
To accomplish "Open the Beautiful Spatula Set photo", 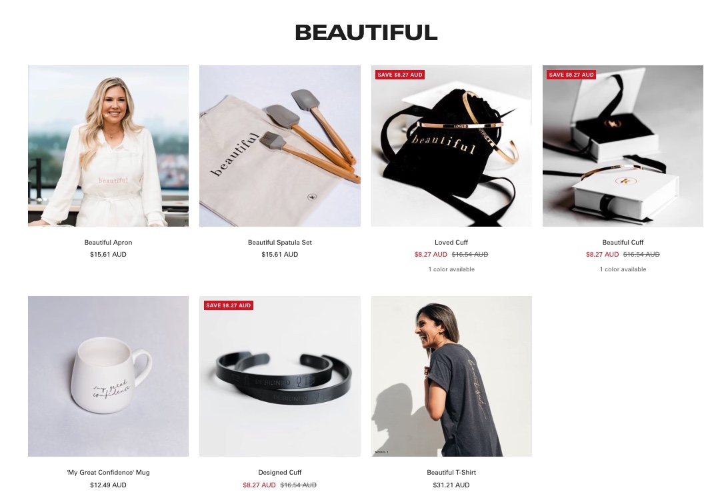I will pyautogui.click(x=279, y=145).
